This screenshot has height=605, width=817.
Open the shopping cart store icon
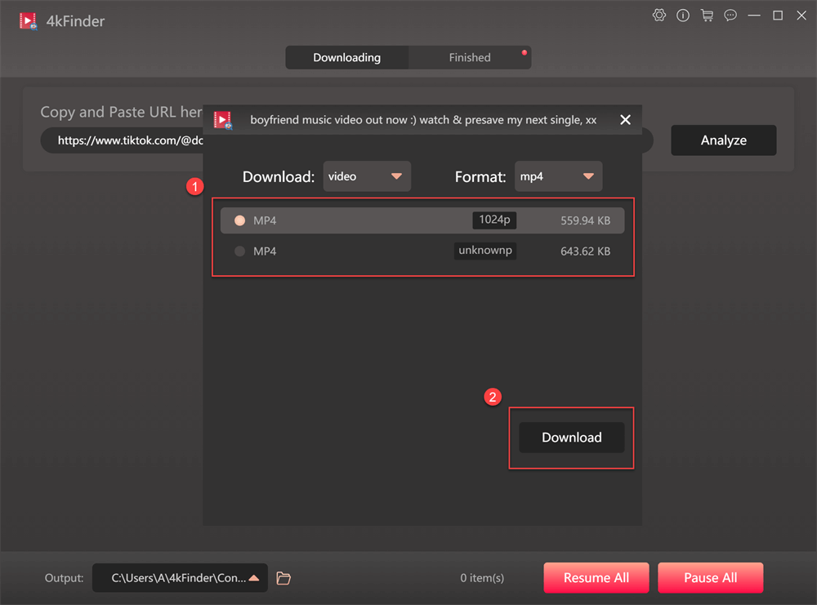pos(707,15)
